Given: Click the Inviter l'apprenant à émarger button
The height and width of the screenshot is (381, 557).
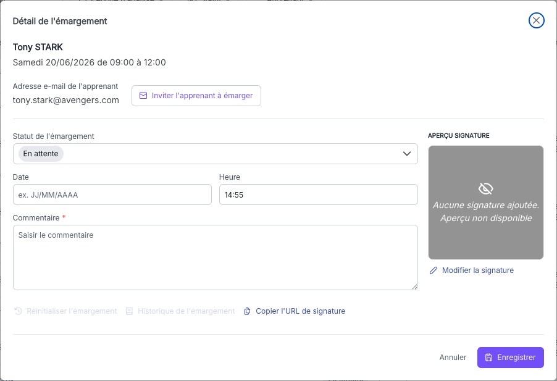Looking at the screenshot, I should click(x=196, y=96).
